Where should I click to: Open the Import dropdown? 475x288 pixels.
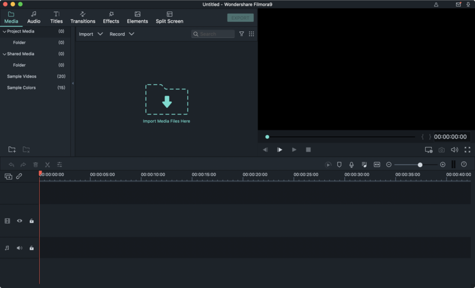(91, 34)
